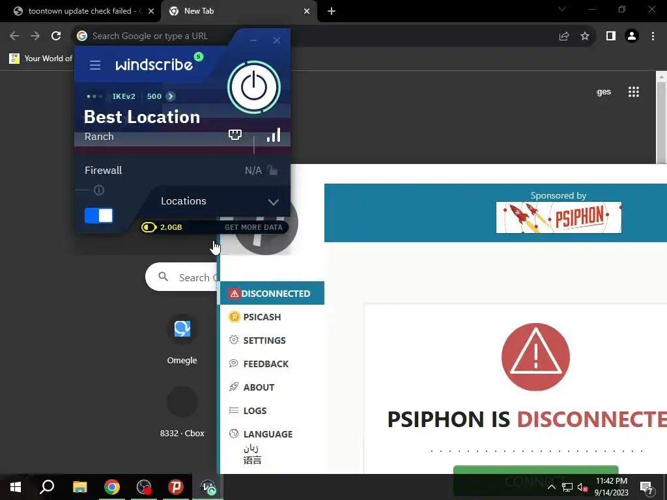Click the firewall lock icon

tap(272, 170)
